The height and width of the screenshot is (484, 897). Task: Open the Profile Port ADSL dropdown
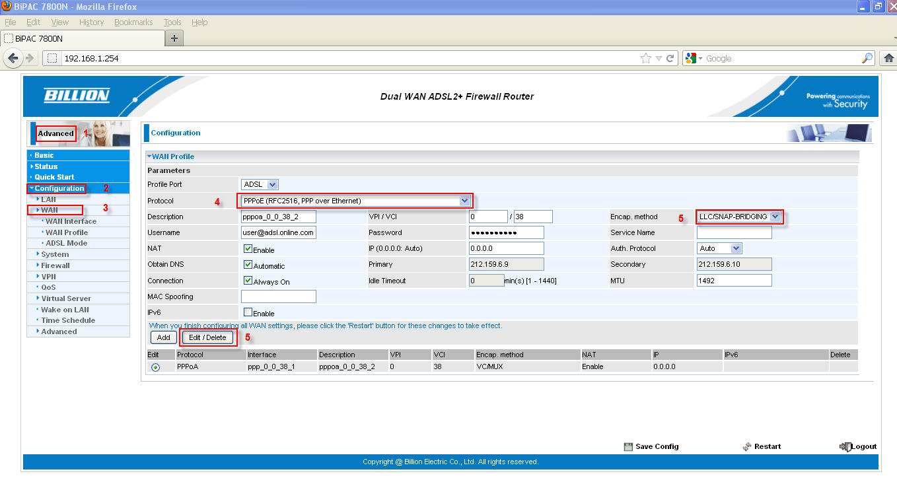click(x=260, y=184)
